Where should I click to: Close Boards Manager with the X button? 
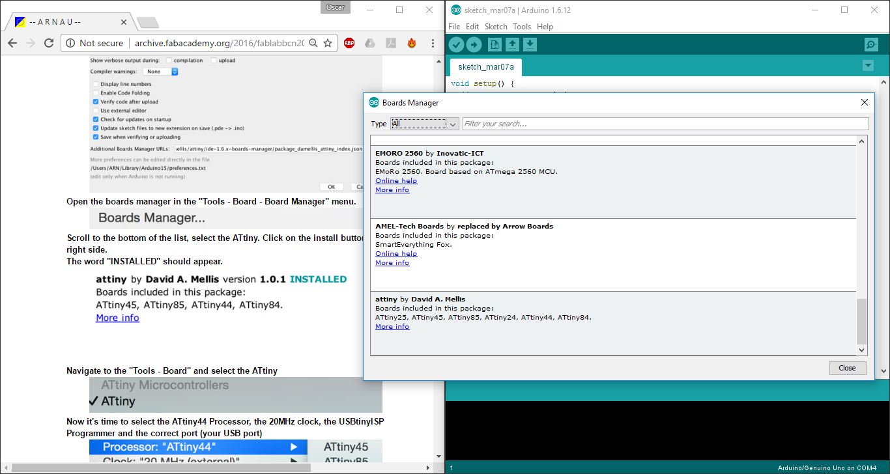864,102
